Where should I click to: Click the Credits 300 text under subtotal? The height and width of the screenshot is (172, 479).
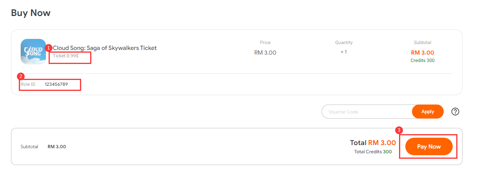pos(423,60)
